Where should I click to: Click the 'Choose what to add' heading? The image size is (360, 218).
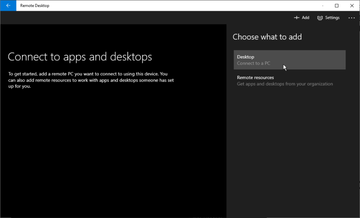(x=267, y=37)
